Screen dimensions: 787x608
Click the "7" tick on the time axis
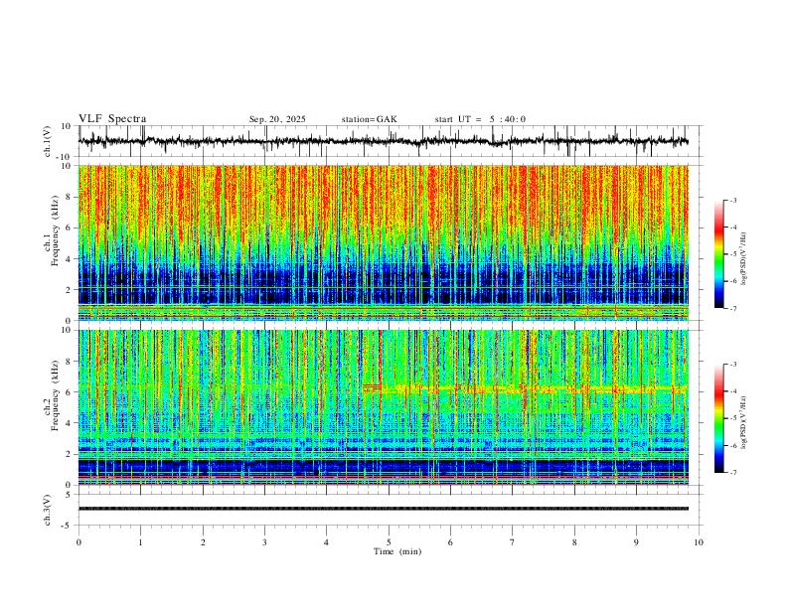[513, 542]
